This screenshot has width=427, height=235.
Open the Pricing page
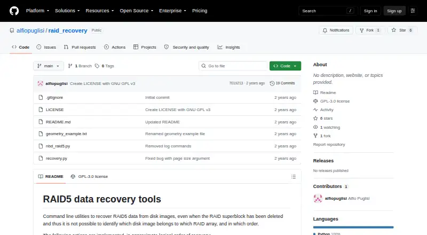tap(200, 11)
